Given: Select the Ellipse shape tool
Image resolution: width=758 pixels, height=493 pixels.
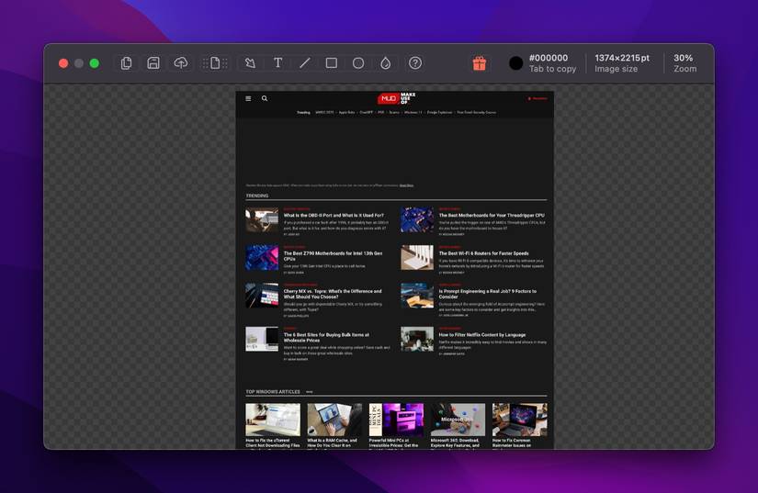Looking at the screenshot, I should click(x=358, y=63).
